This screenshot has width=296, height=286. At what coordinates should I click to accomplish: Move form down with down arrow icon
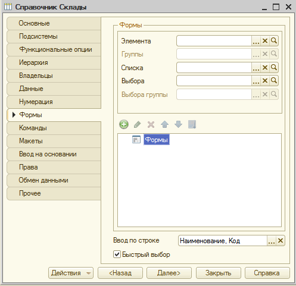tap(178, 124)
